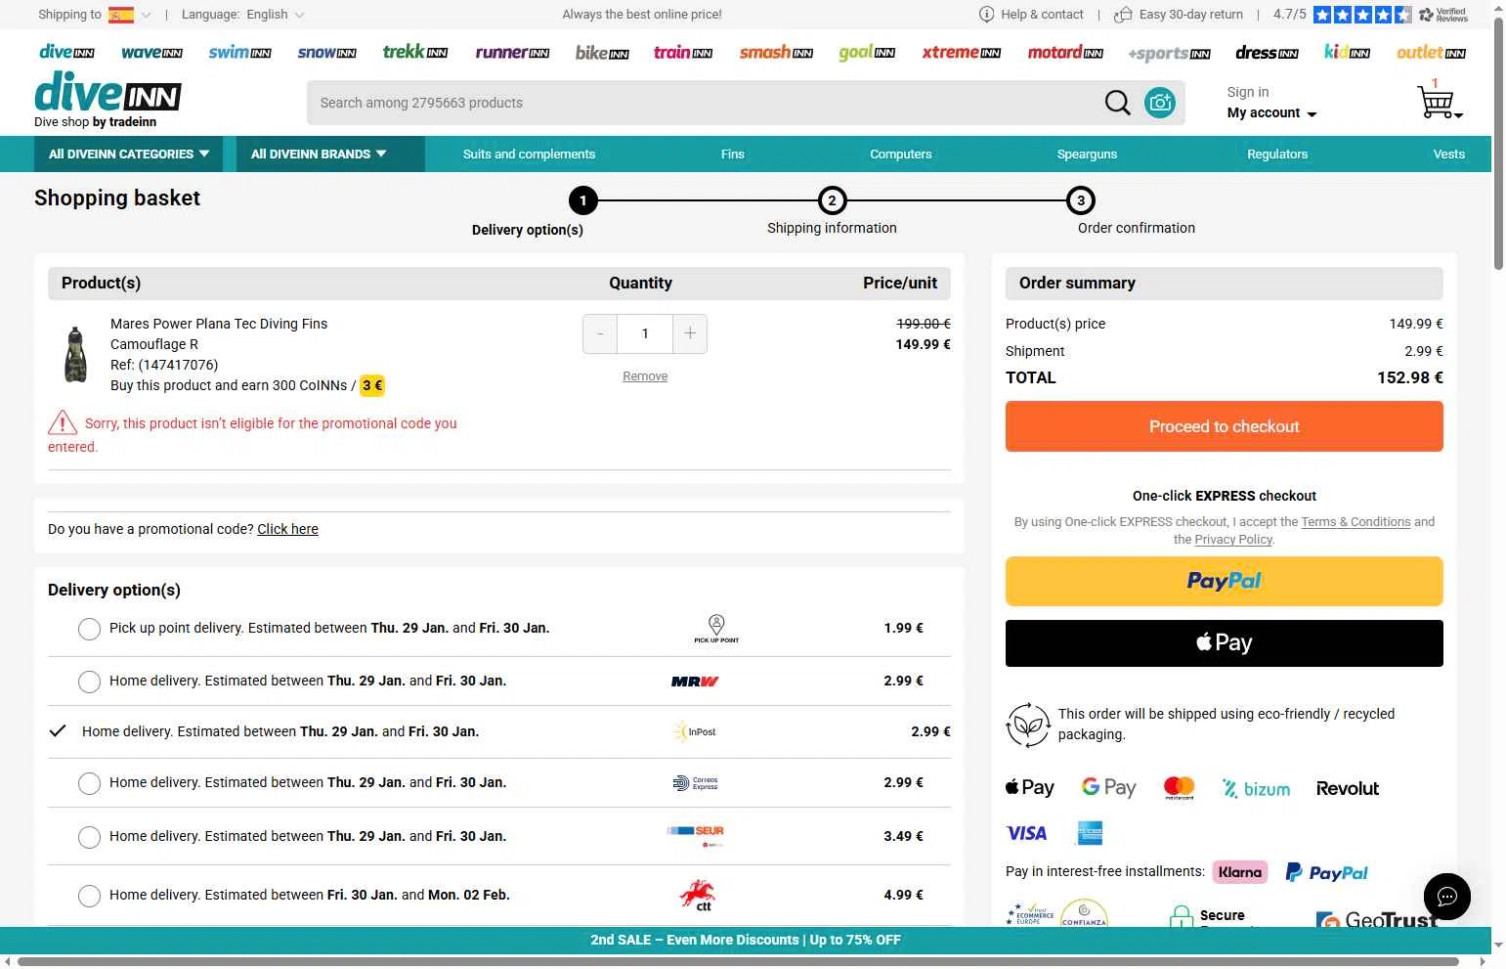
Task: Click the Klarna installments badge
Action: [1240, 872]
